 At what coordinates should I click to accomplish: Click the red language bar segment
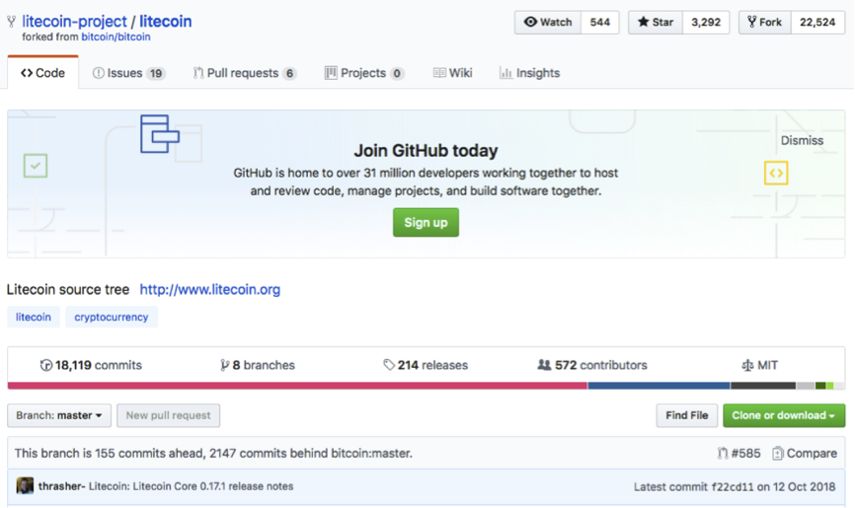[x=297, y=386]
